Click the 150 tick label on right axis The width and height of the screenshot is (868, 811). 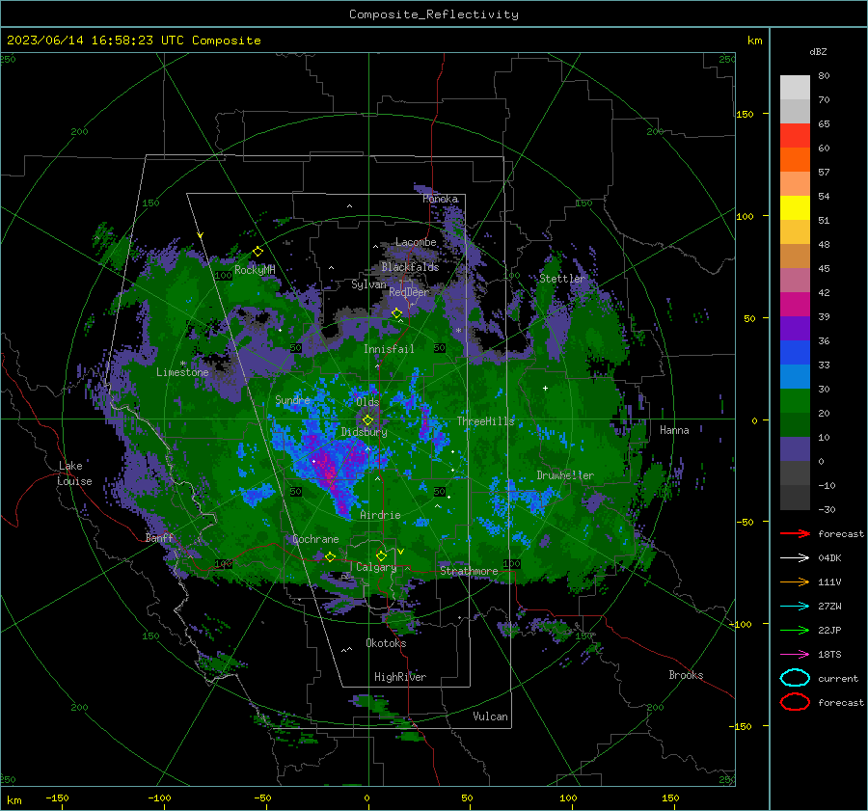click(x=745, y=114)
